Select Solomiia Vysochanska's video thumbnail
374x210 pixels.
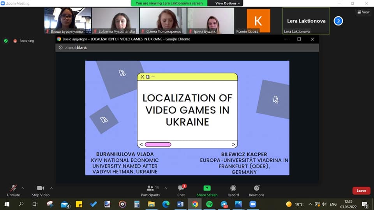[x=115, y=21]
